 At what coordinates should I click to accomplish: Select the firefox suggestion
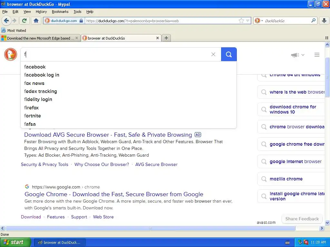[129, 107]
